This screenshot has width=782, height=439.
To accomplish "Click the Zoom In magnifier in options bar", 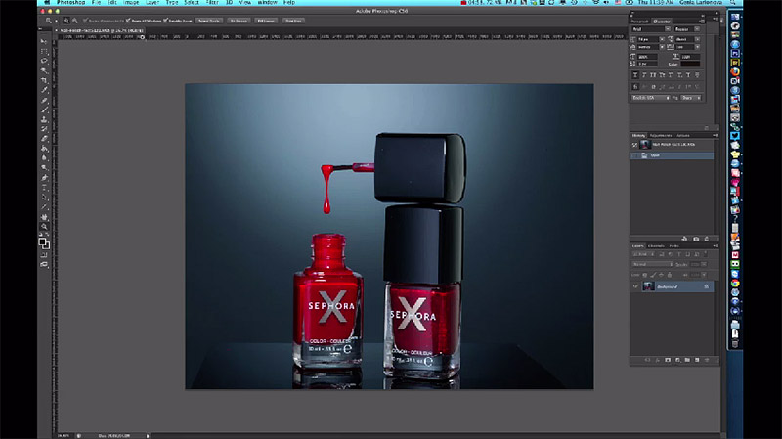I will click(65, 21).
